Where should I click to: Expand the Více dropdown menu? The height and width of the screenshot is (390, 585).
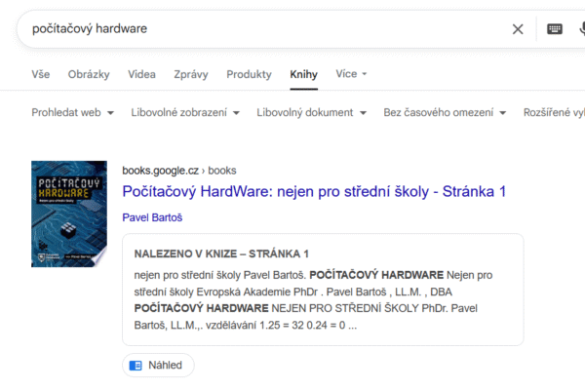pyautogui.click(x=351, y=74)
